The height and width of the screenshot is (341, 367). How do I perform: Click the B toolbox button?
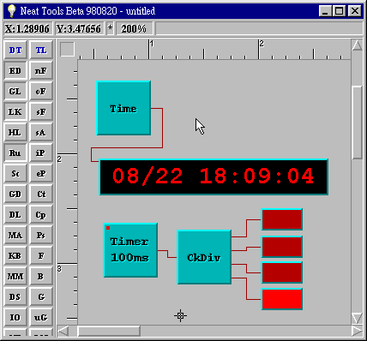pos(41,276)
